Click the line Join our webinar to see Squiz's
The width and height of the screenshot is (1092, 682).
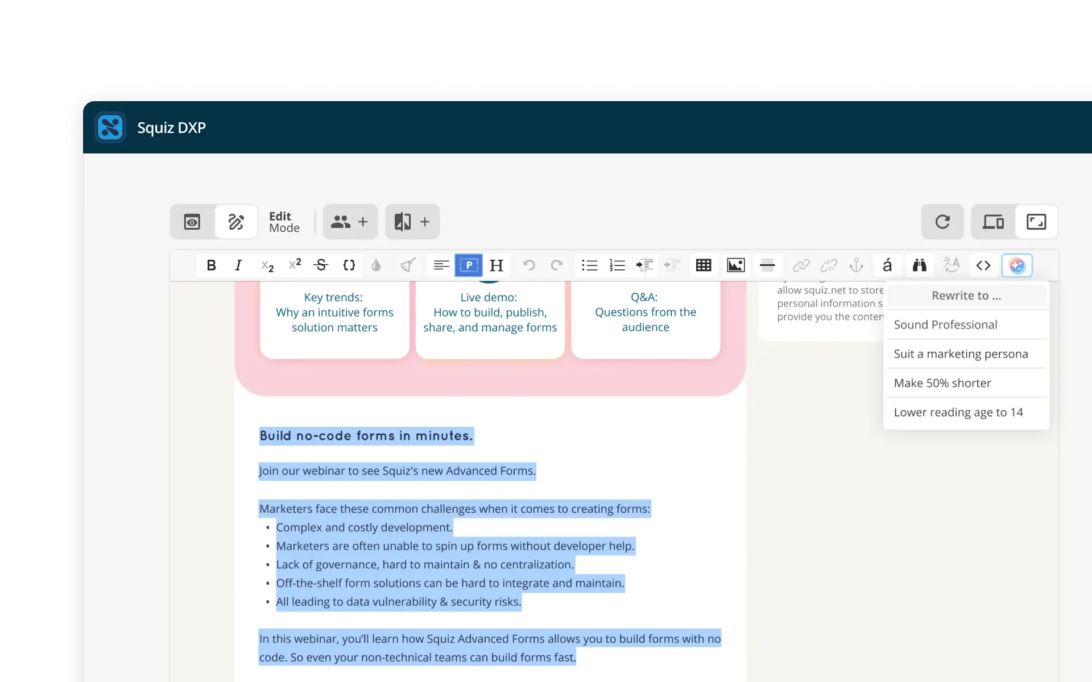pyautogui.click(x=397, y=471)
